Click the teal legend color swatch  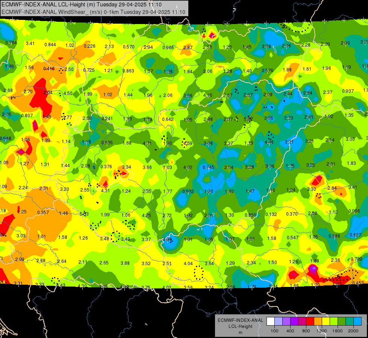point(350,321)
